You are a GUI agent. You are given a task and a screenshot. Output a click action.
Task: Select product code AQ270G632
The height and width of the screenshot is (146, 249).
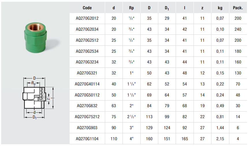[87, 106]
